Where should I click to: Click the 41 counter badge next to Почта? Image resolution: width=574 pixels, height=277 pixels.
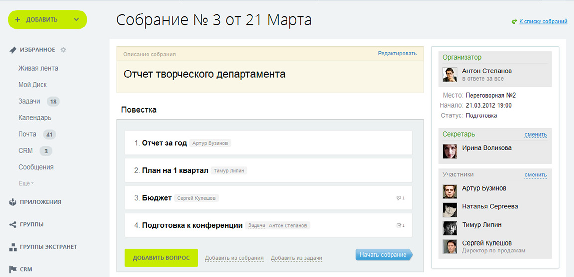point(50,135)
